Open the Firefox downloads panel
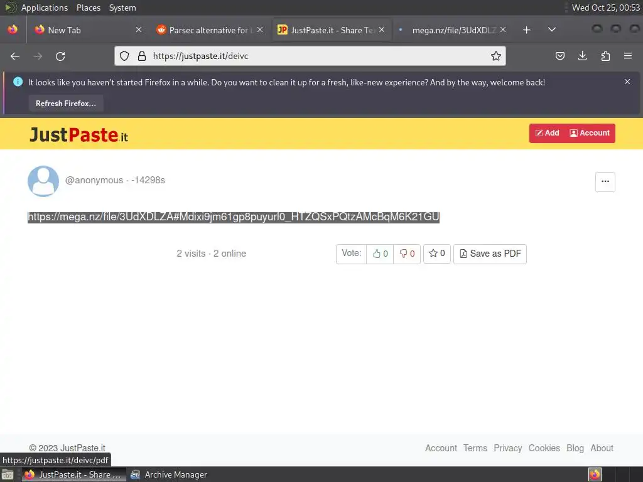Screen dimensions: 643x482 [582, 56]
